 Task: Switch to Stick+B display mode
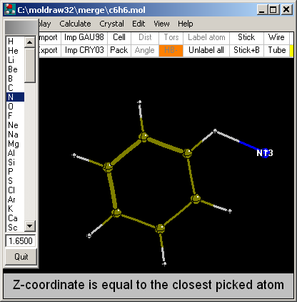pos(246,50)
